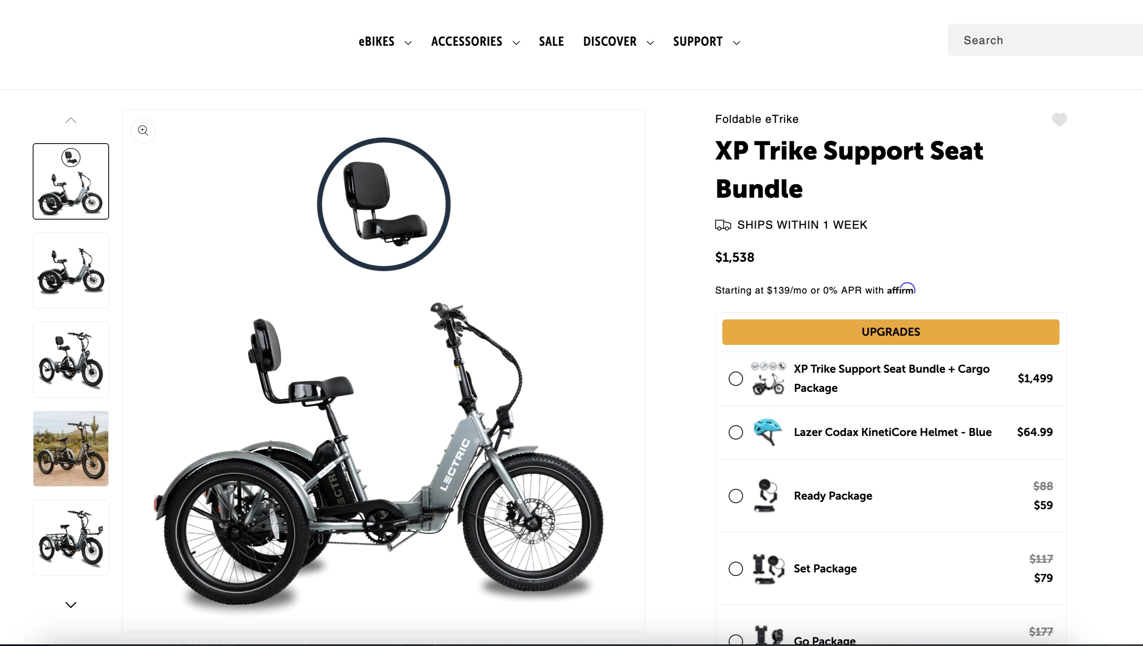Select Lazer Codax Helmet Blue radio button
Screen dimensions: 1143x646
(736, 432)
